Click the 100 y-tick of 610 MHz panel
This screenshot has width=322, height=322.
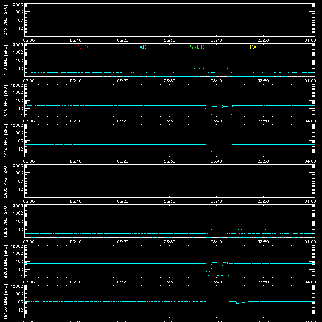(19, 101)
